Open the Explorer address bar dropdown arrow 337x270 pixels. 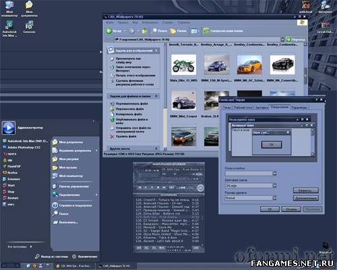click(282, 40)
